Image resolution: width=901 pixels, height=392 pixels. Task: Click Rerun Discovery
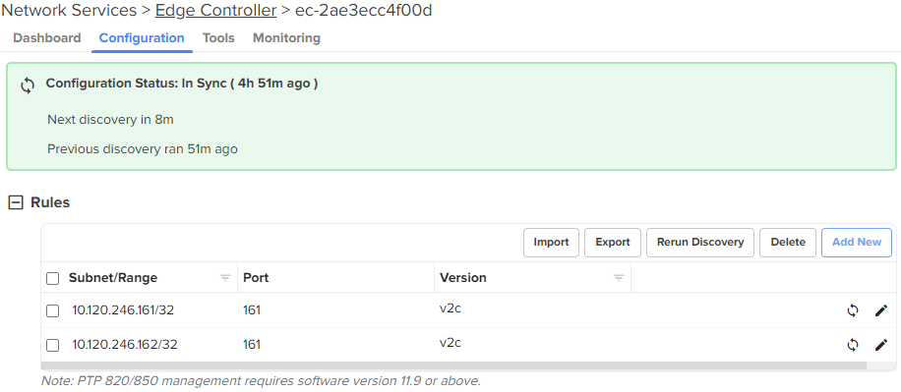coord(700,243)
